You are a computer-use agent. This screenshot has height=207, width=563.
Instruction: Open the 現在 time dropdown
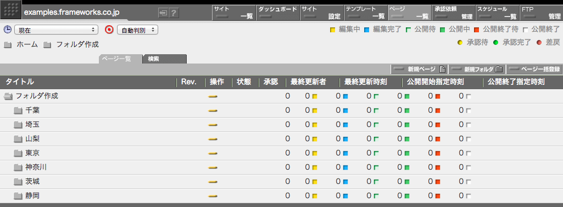[57, 30]
